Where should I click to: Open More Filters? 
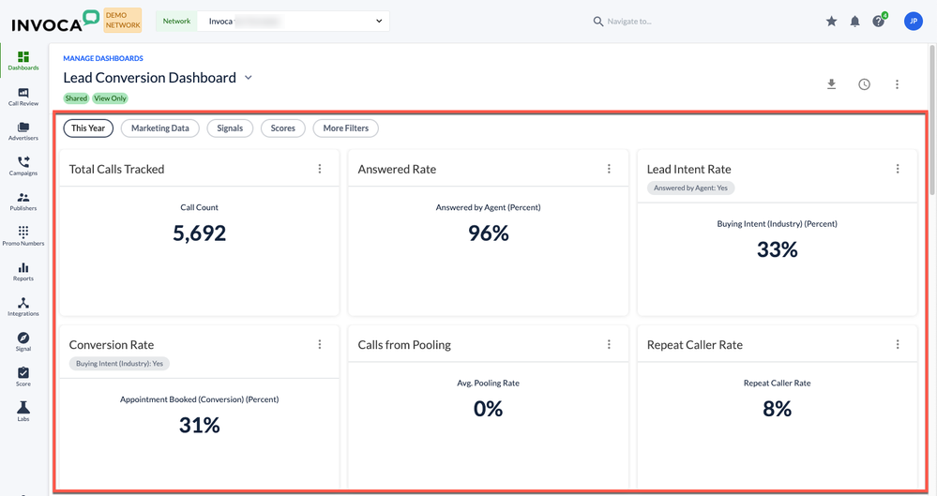click(346, 128)
